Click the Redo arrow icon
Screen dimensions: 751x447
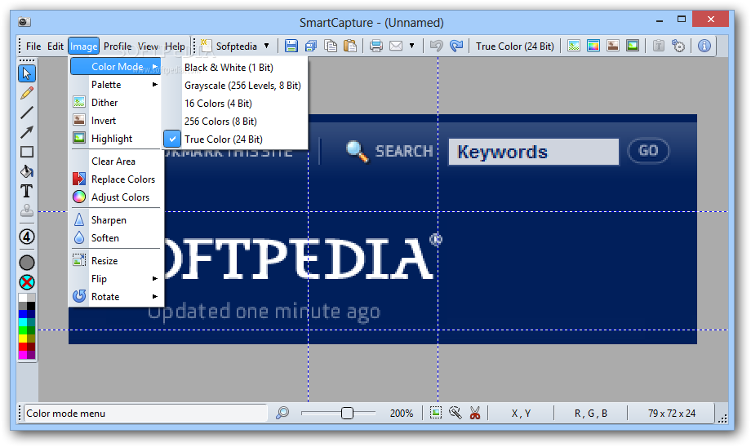[456, 46]
